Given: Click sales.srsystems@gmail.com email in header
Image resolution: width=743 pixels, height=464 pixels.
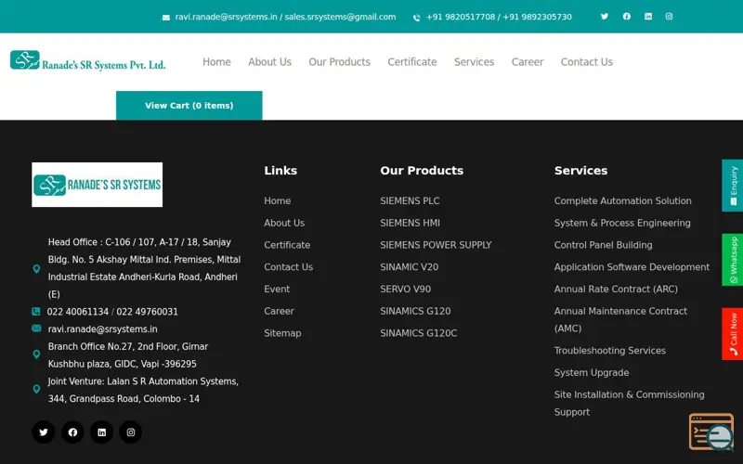Looking at the screenshot, I should (x=340, y=17).
